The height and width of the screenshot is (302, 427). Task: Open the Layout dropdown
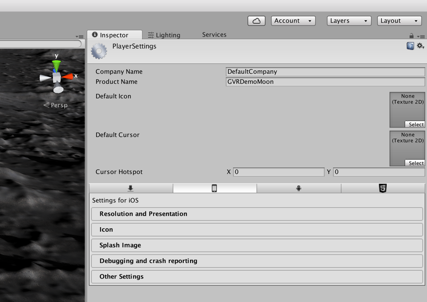coord(400,21)
